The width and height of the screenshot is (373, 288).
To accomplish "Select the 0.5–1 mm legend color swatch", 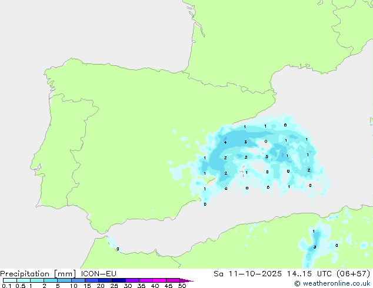I will (x=24, y=280).
